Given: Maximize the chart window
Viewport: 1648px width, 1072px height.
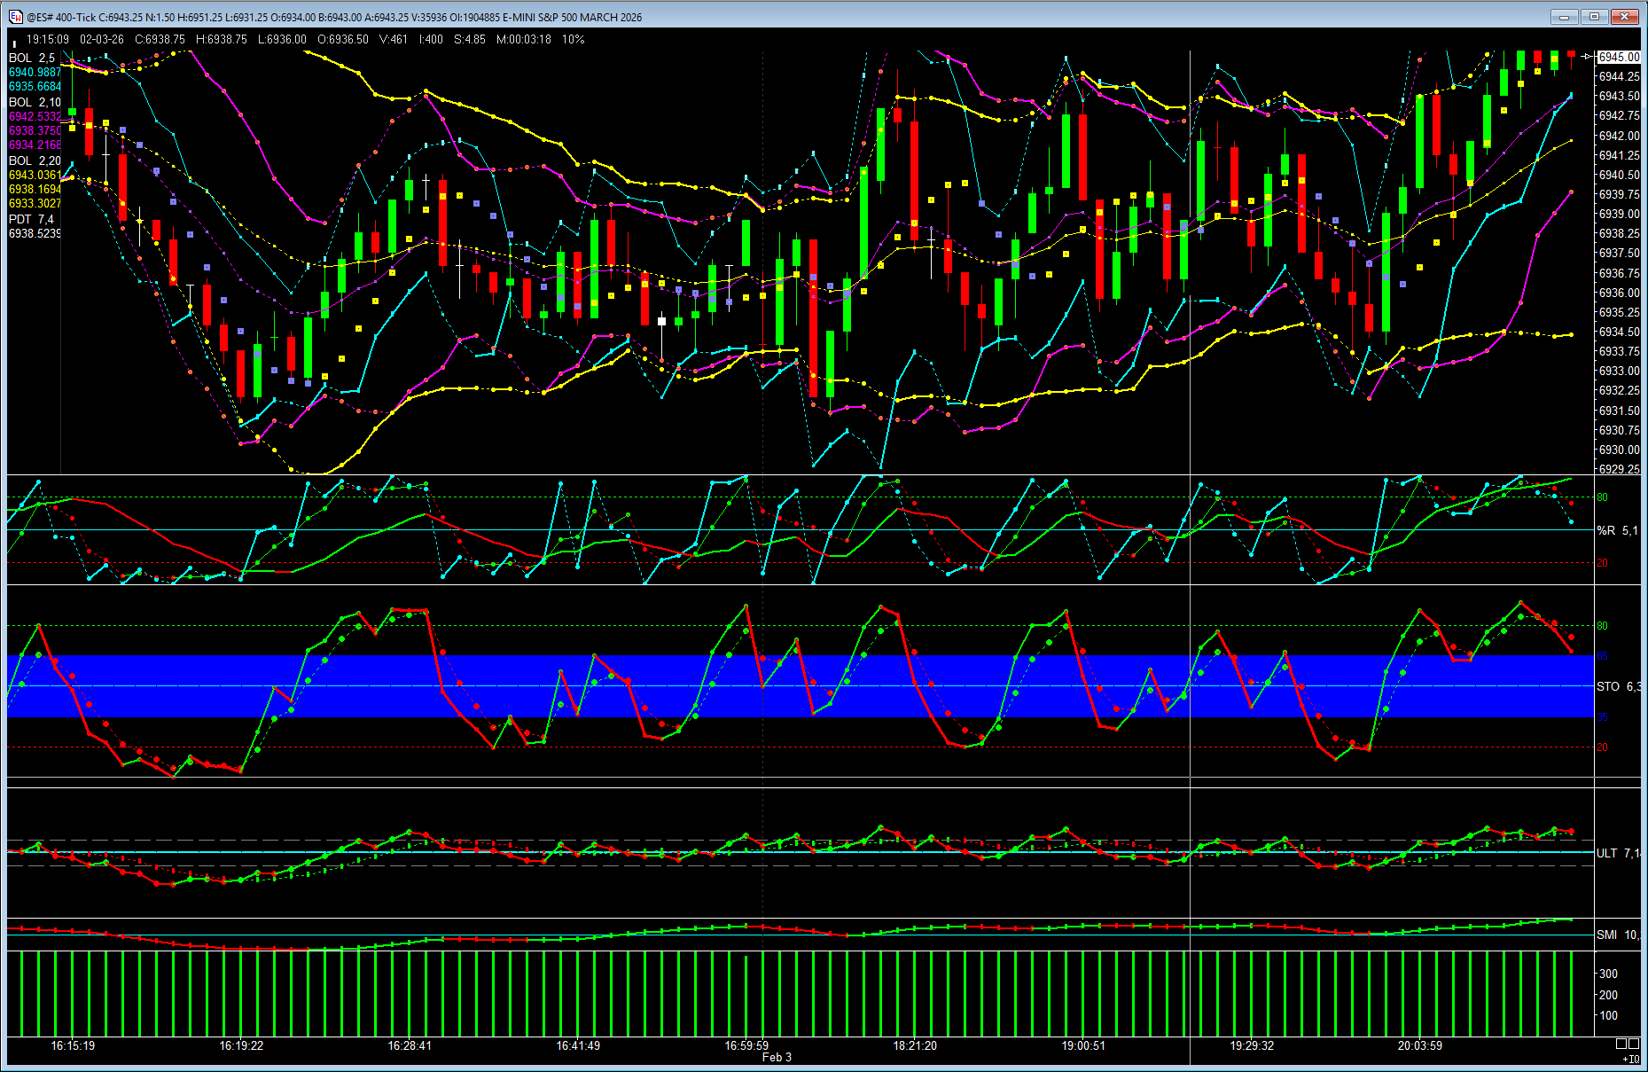Looking at the screenshot, I should (1594, 17).
